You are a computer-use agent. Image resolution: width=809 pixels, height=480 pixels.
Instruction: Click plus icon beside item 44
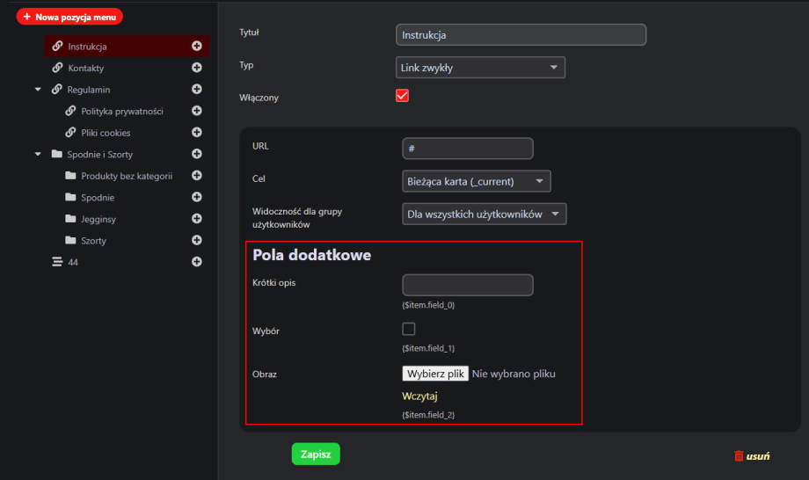click(x=197, y=262)
